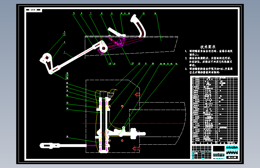The width and height of the screenshot is (260, 168).
Task: Click the pivot circle of the left lever
Action: click(x=47, y=58)
